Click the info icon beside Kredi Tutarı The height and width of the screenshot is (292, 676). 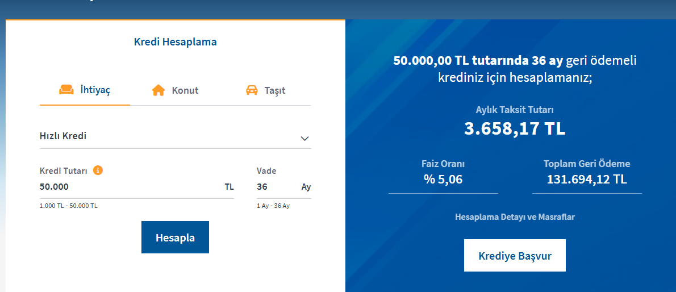coord(98,170)
